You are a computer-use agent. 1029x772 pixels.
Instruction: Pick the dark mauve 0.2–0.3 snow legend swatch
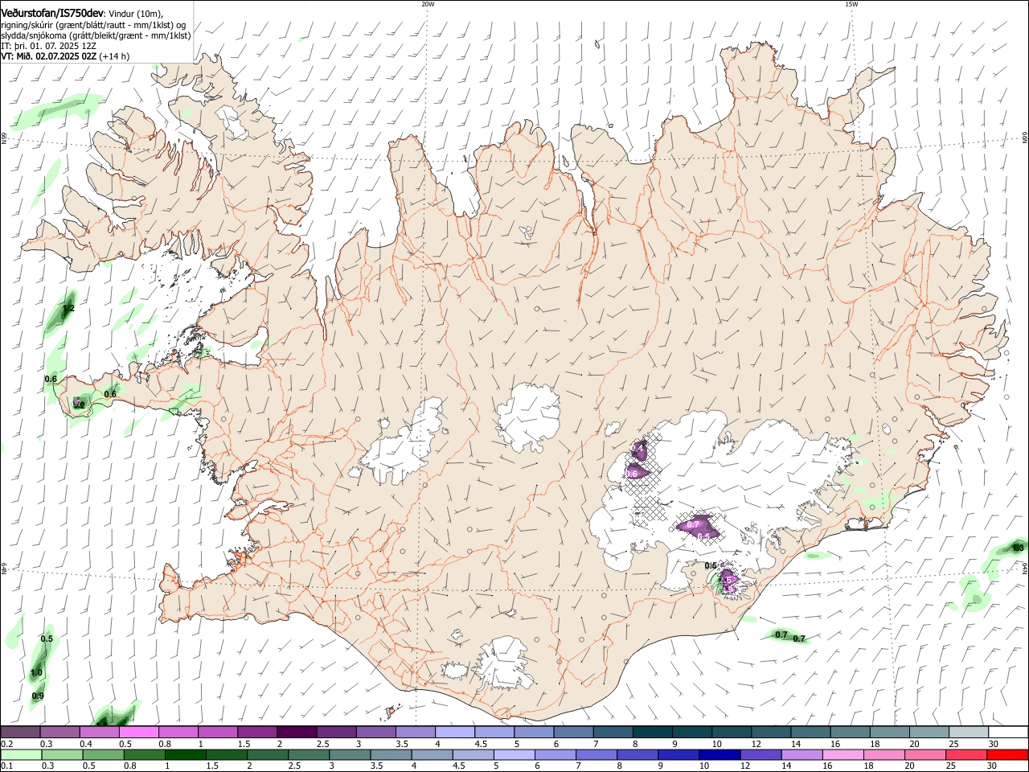(20, 733)
